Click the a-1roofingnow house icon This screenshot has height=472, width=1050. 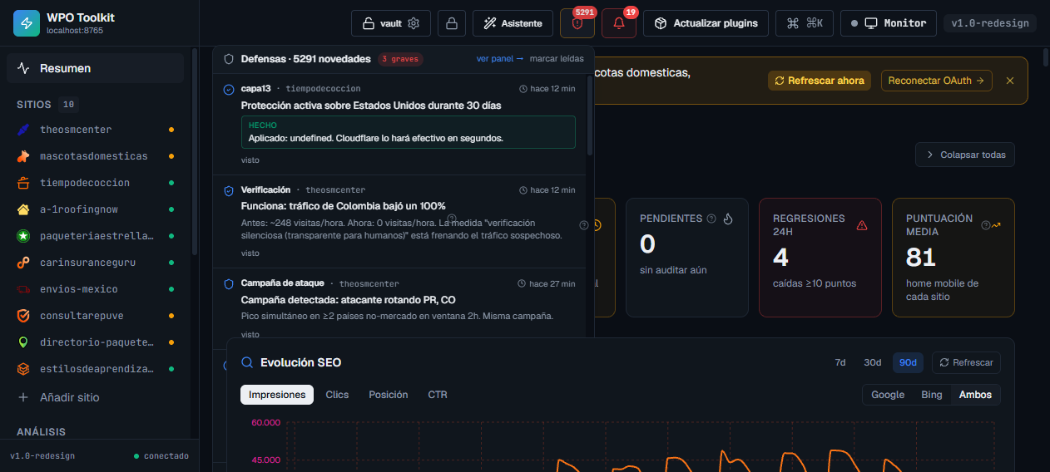pyautogui.click(x=23, y=209)
